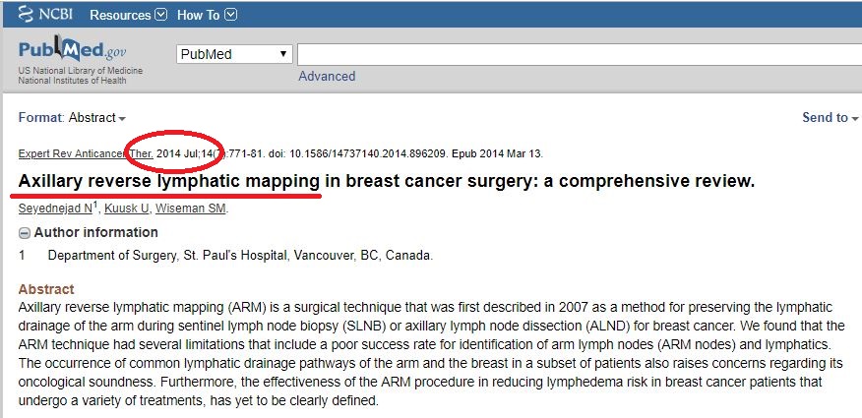Open author Seyednejad N link
Image resolution: width=862 pixels, height=418 pixels.
(x=55, y=209)
